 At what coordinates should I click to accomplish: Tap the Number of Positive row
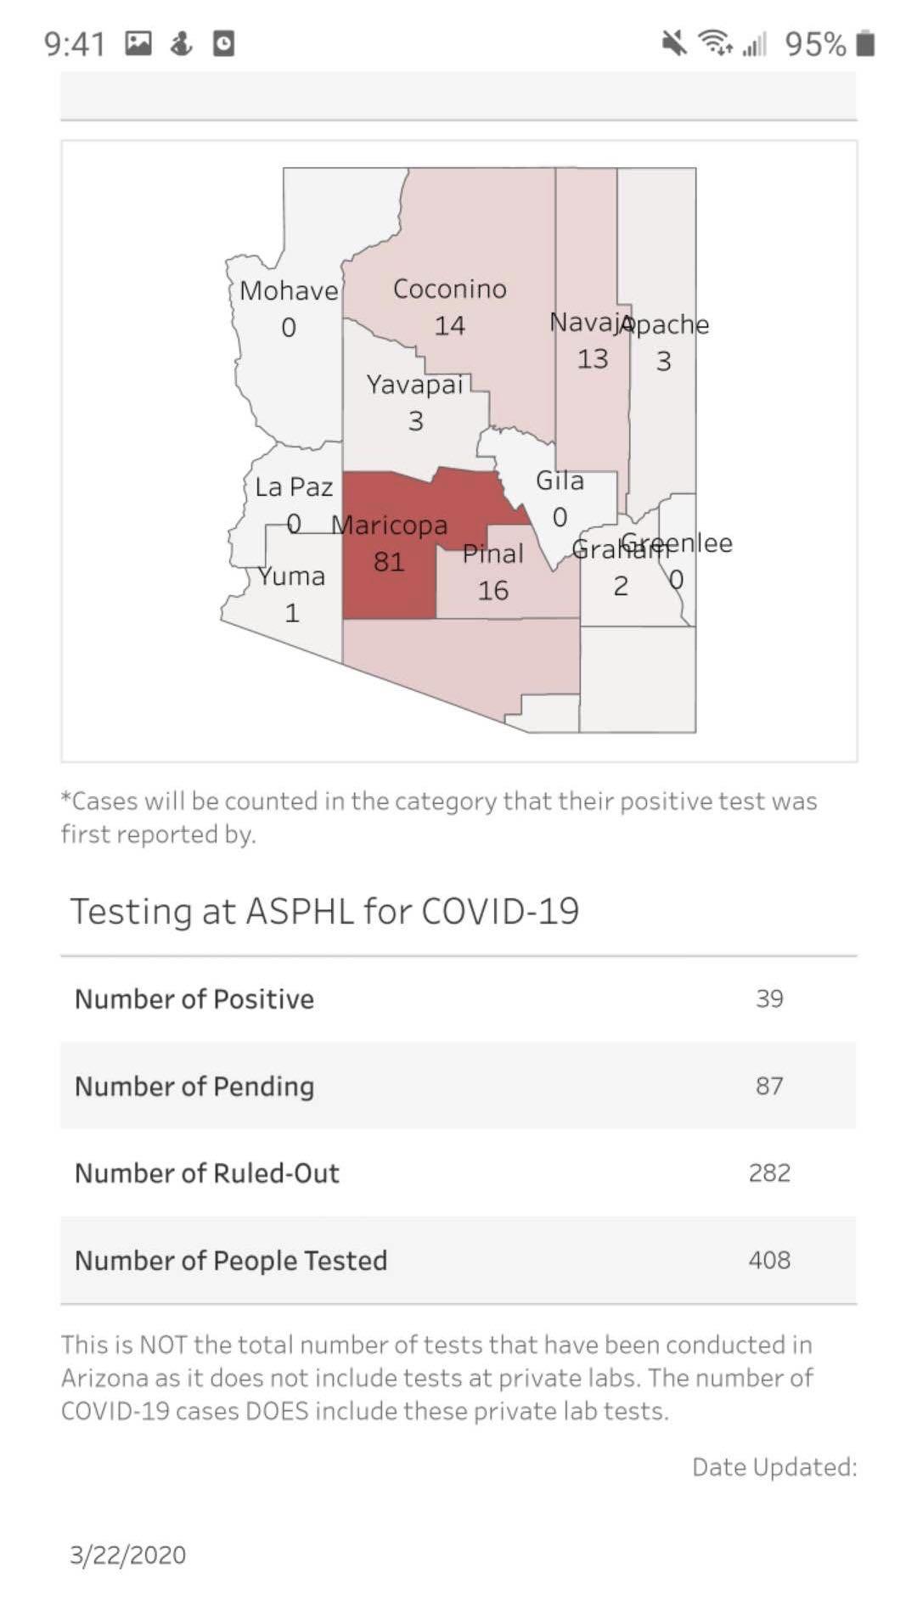[458, 999]
